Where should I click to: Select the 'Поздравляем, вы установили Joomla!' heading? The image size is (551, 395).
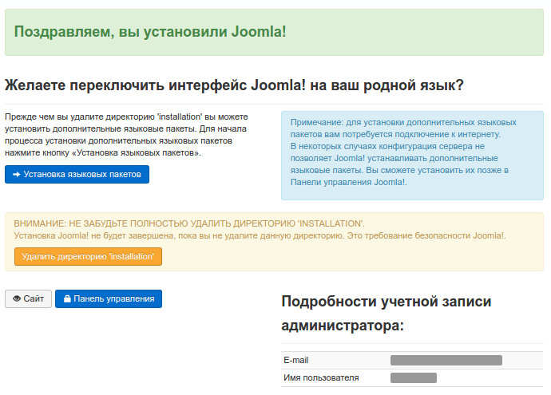click(150, 32)
